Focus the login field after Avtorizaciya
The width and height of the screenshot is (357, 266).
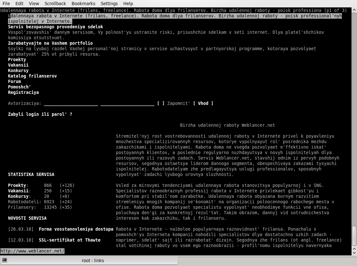pos(71,103)
